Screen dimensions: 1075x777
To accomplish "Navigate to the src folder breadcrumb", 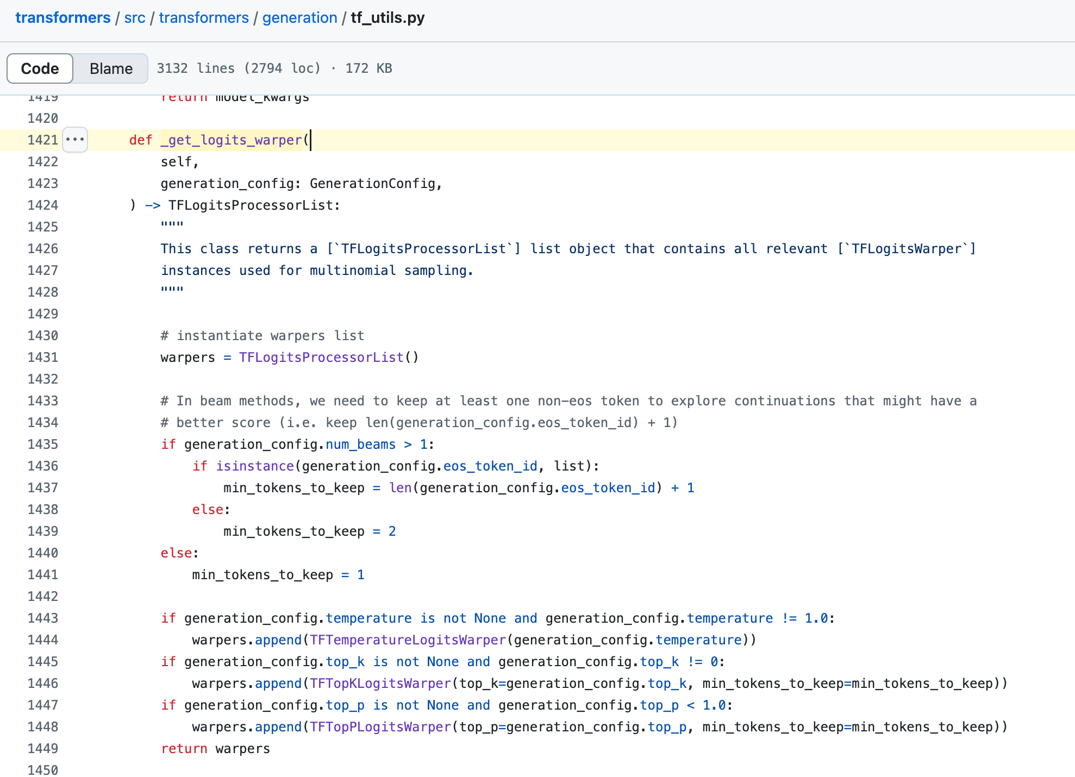I will [135, 17].
